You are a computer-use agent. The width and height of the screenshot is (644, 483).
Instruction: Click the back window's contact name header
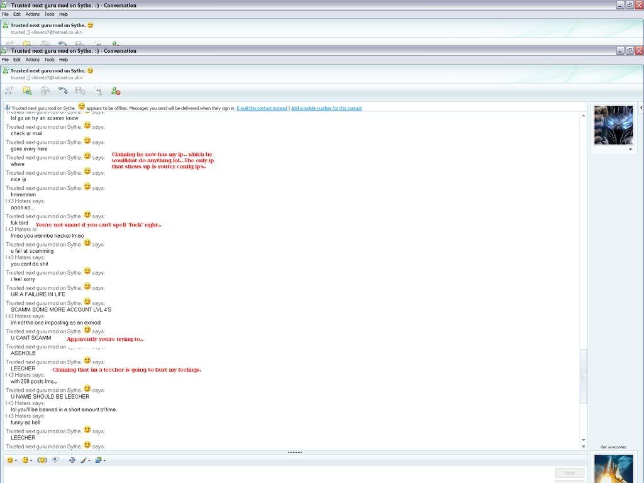48,25
